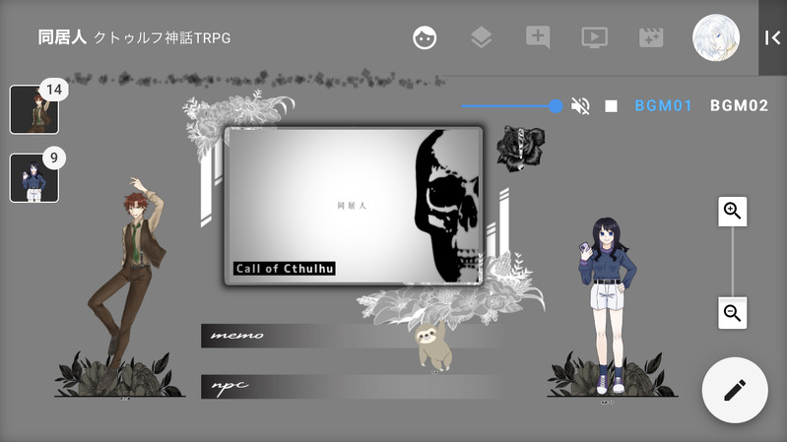
Task: Open the scene clapperboard icon
Action: point(651,37)
